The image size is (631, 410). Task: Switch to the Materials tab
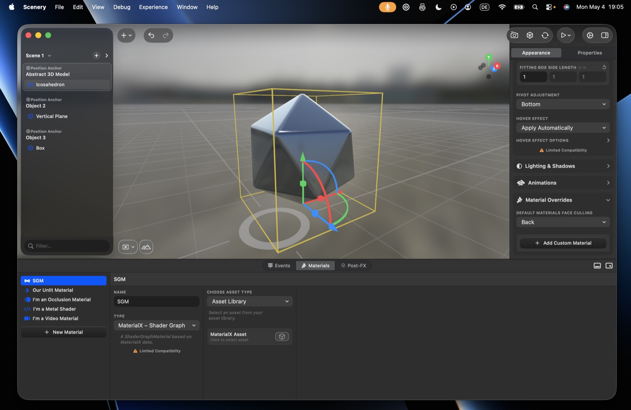(315, 266)
